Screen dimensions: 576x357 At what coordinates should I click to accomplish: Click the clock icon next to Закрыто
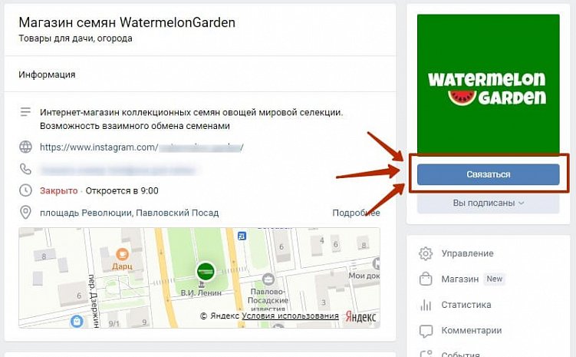[x=25, y=190]
